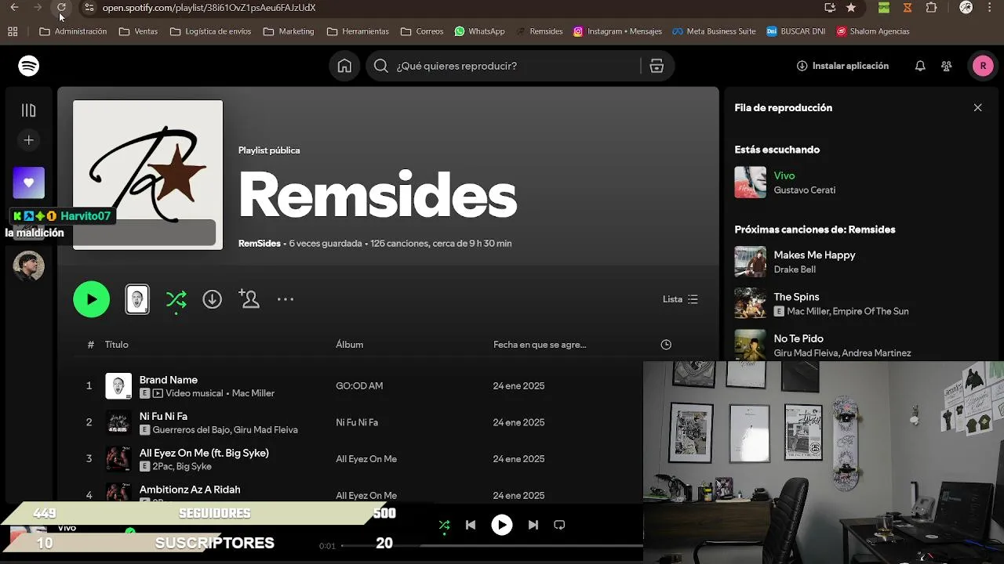
Task: Open the browser extensions puzzle icon
Action: [931, 8]
